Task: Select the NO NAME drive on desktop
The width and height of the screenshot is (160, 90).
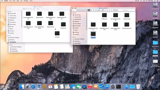Action: click(155, 15)
